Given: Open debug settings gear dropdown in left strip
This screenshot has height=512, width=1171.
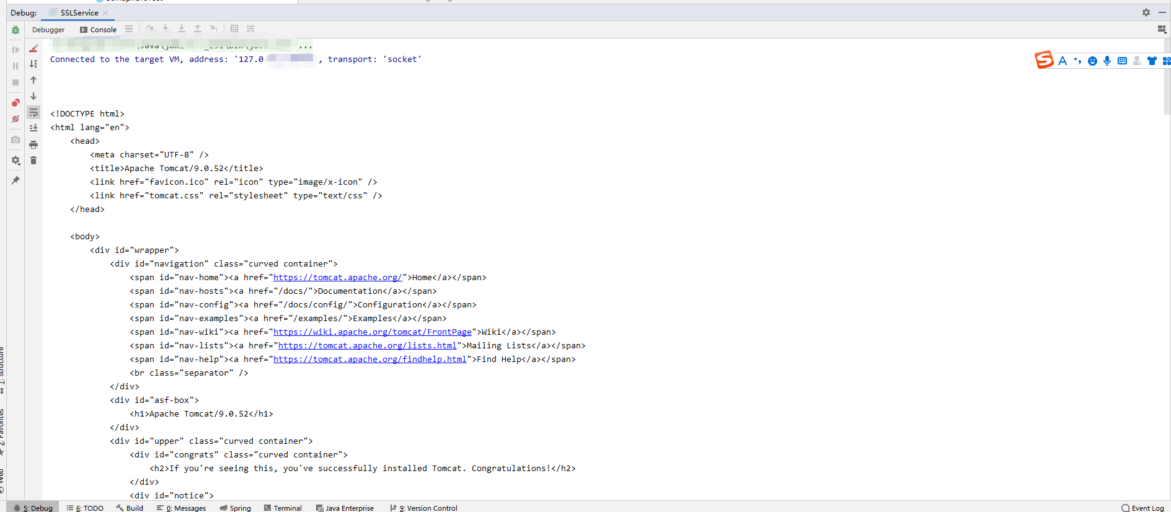Looking at the screenshot, I should point(15,161).
